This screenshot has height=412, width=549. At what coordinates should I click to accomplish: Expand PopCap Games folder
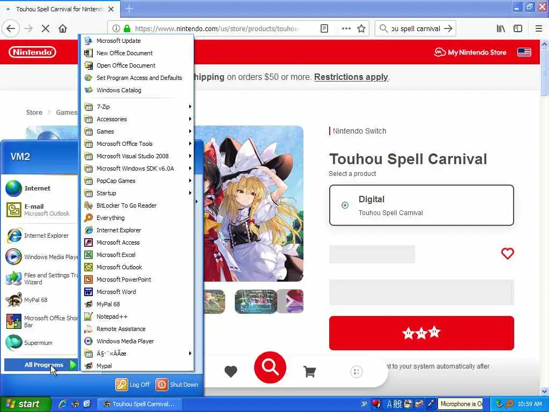click(138, 181)
